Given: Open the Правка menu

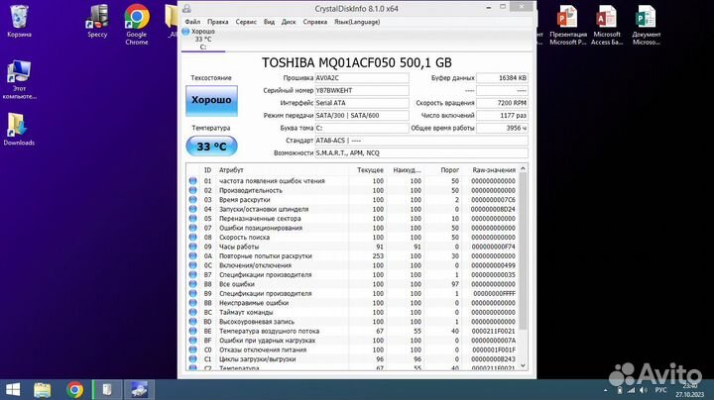Looking at the screenshot, I should (x=217, y=22).
